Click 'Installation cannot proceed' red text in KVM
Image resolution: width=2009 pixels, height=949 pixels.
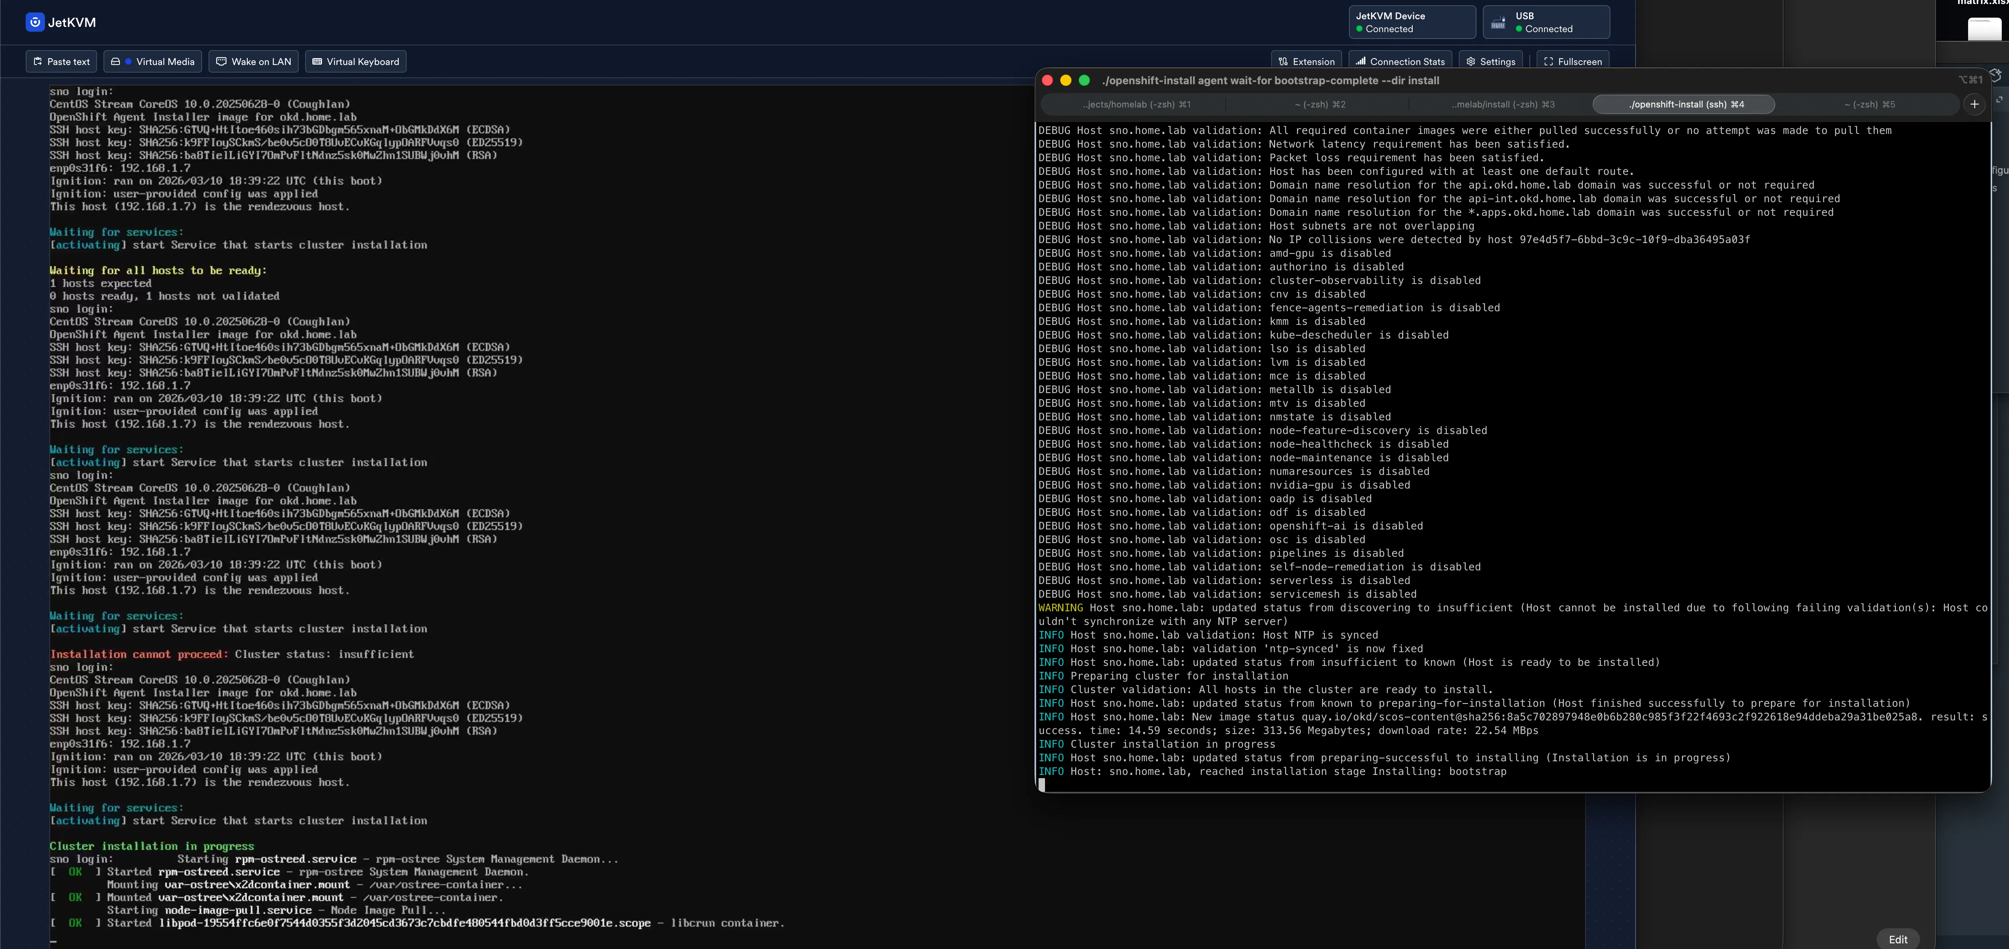point(139,654)
